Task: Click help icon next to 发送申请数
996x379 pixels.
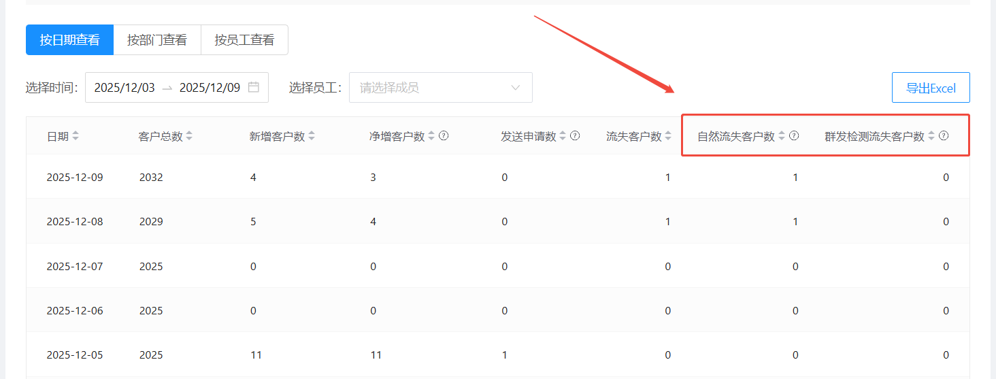Action: coord(575,136)
